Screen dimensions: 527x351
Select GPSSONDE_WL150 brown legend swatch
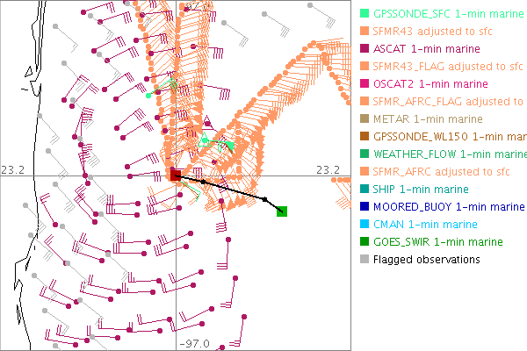(x=364, y=137)
